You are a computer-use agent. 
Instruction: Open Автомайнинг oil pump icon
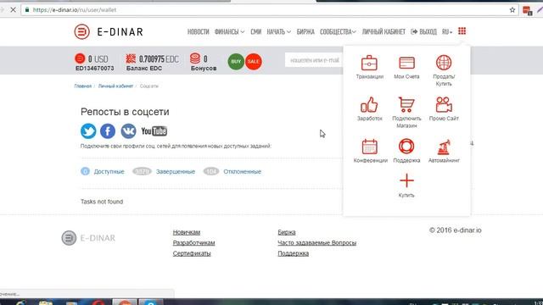pyautogui.click(x=444, y=147)
